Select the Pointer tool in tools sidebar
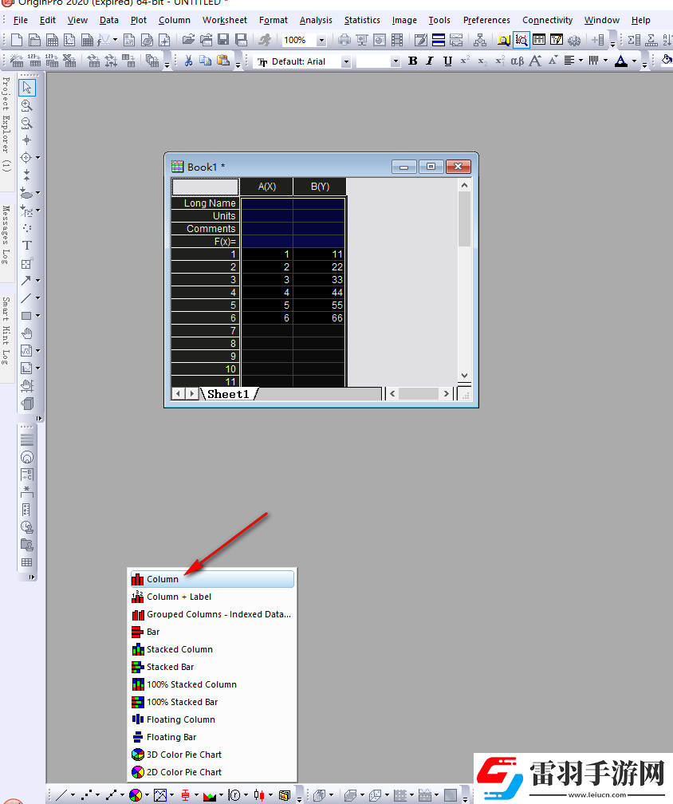This screenshot has width=673, height=804. coord(27,87)
